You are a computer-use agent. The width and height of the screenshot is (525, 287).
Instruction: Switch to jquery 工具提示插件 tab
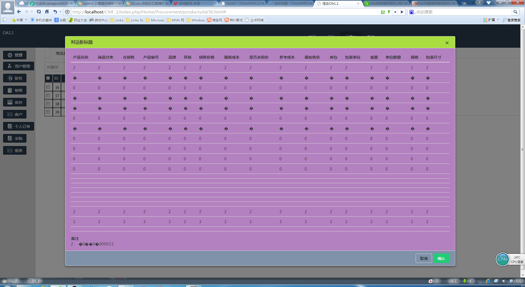point(99,4)
